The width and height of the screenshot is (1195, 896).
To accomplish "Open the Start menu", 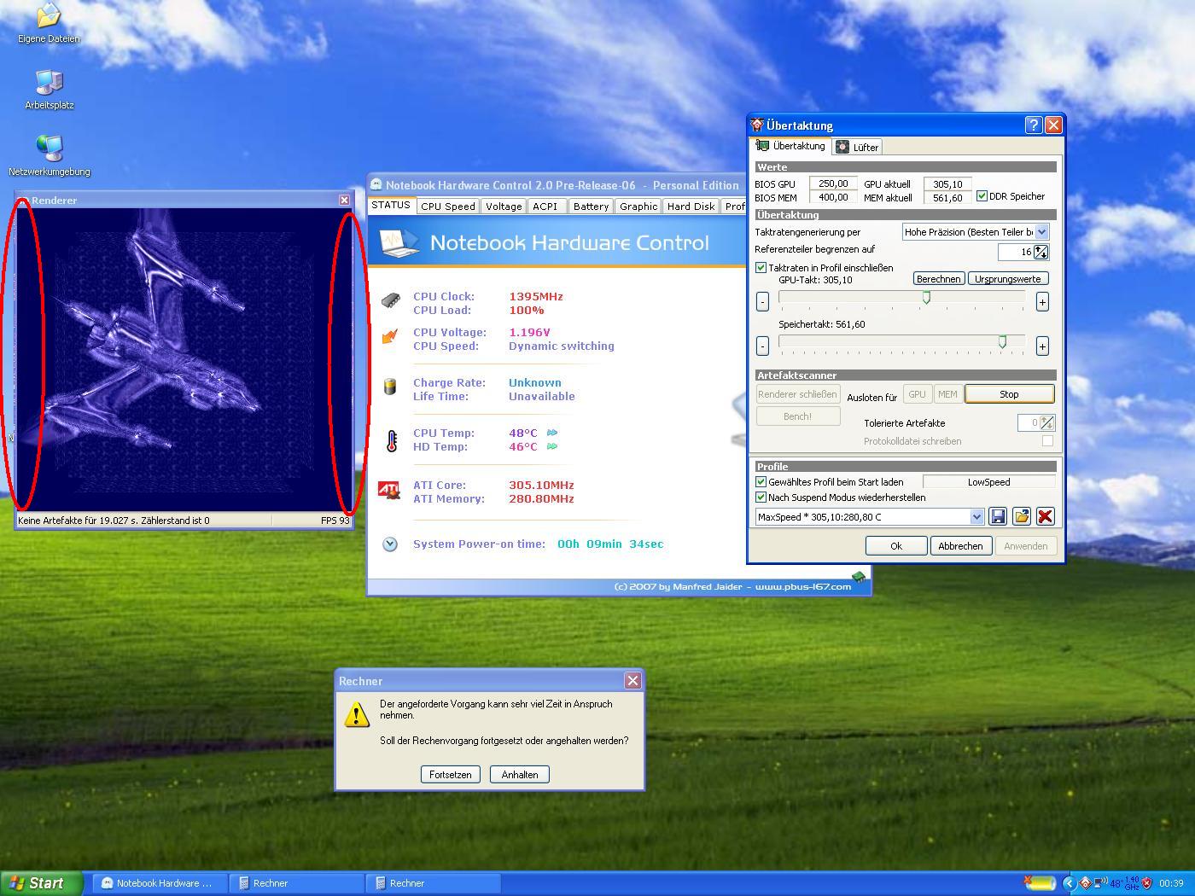I will coord(42,883).
